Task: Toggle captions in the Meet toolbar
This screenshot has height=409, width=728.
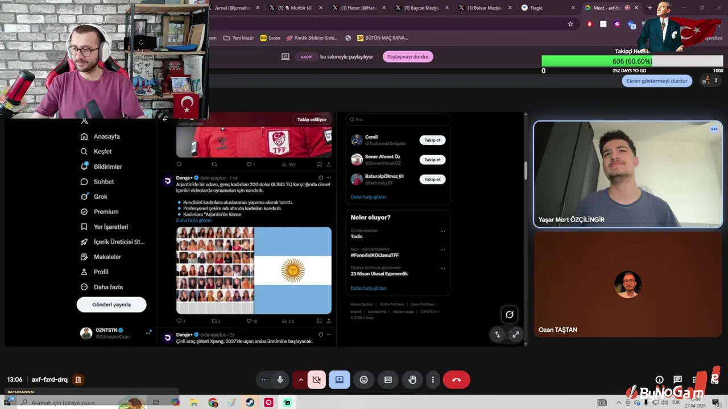Action: click(x=388, y=379)
